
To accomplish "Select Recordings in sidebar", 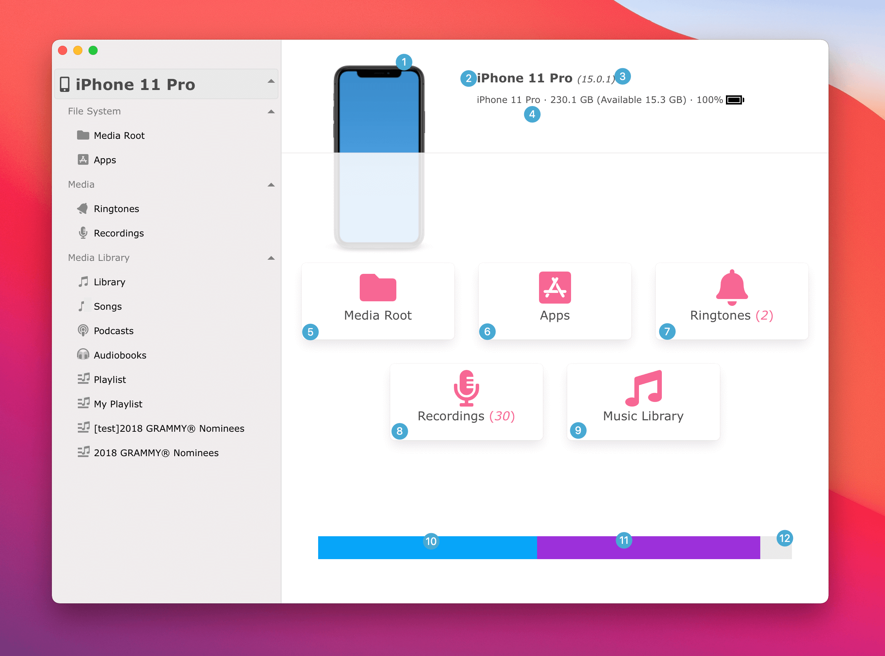I will point(119,233).
